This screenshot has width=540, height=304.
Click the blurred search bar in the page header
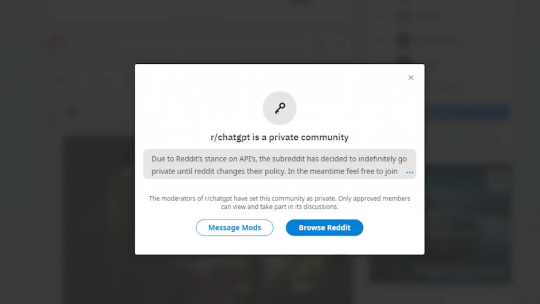coord(211,44)
